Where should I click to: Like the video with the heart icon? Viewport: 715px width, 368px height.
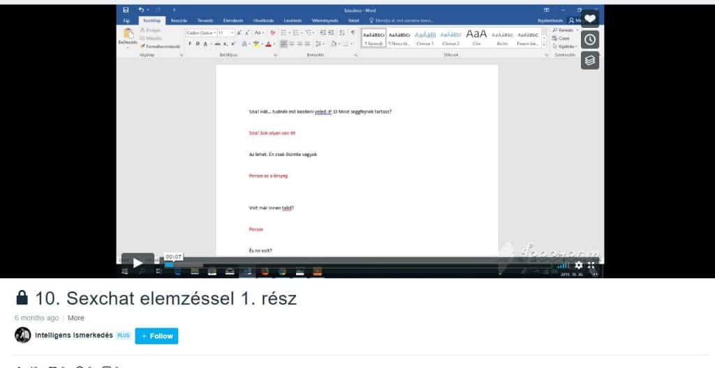590,19
